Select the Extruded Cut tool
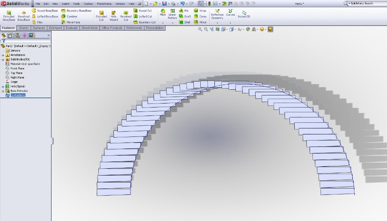Screen dimensions: 387x221 click(101, 16)
